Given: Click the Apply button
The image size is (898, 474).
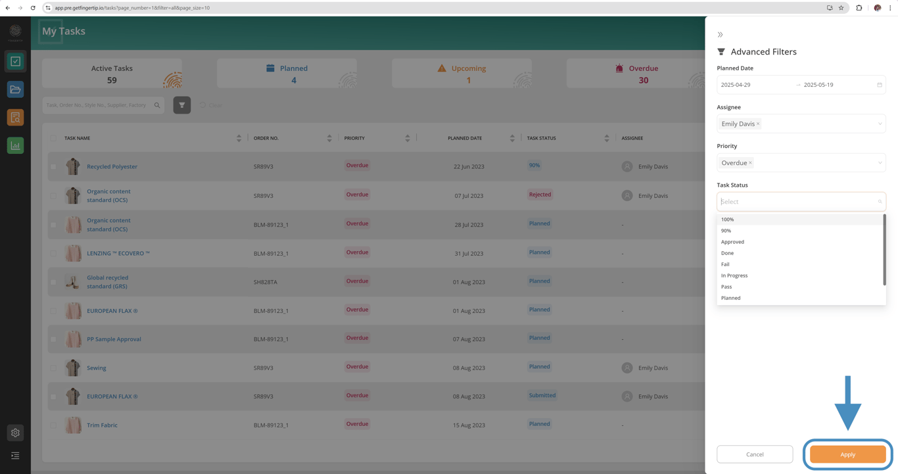Looking at the screenshot, I should pyautogui.click(x=847, y=454).
